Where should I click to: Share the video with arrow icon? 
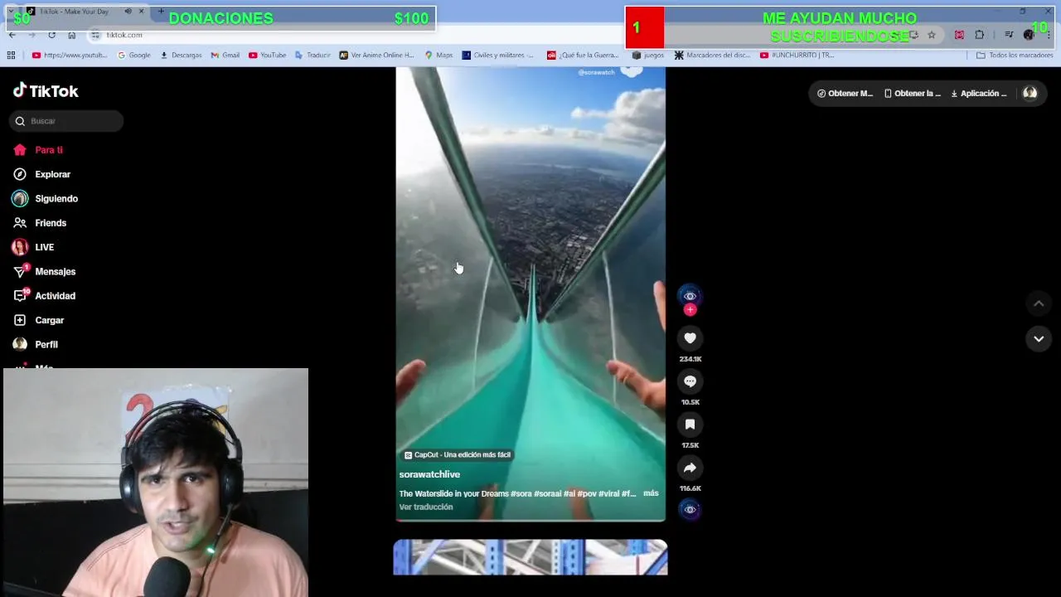(x=690, y=468)
